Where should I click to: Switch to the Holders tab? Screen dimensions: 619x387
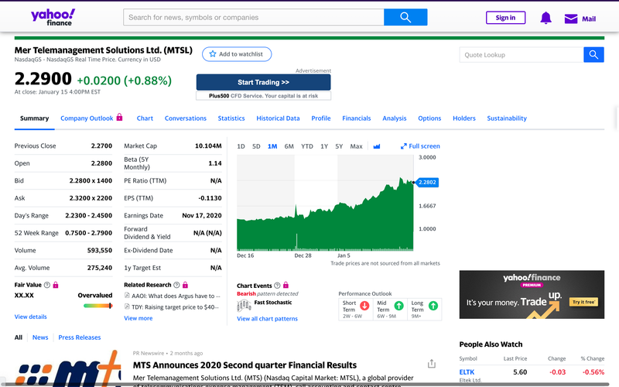[464, 118]
